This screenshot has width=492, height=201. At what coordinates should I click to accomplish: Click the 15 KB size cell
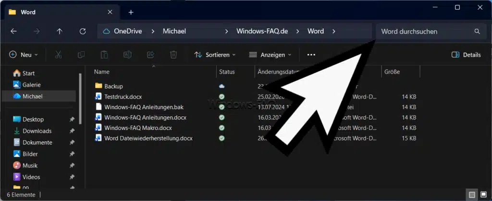click(x=409, y=138)
